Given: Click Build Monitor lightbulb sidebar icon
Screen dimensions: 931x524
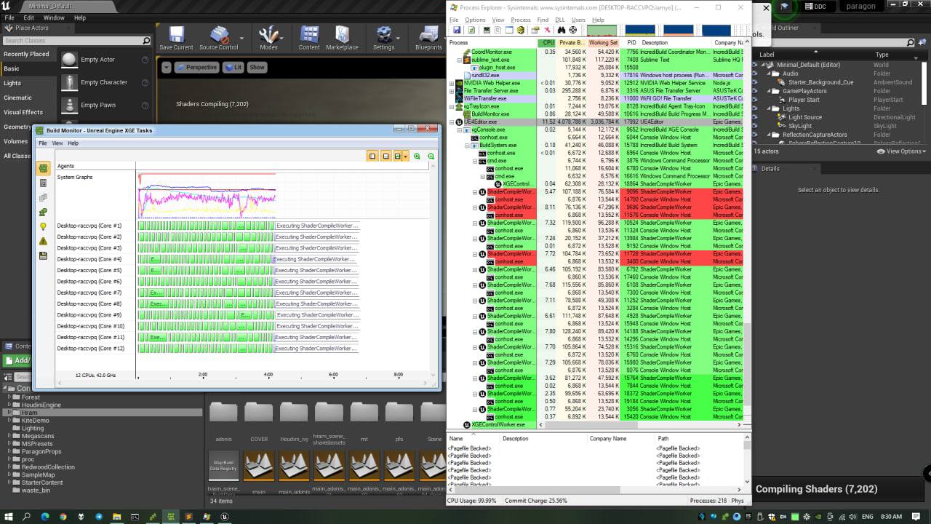Looking at the screenshot, I should [x=43, y=226].
